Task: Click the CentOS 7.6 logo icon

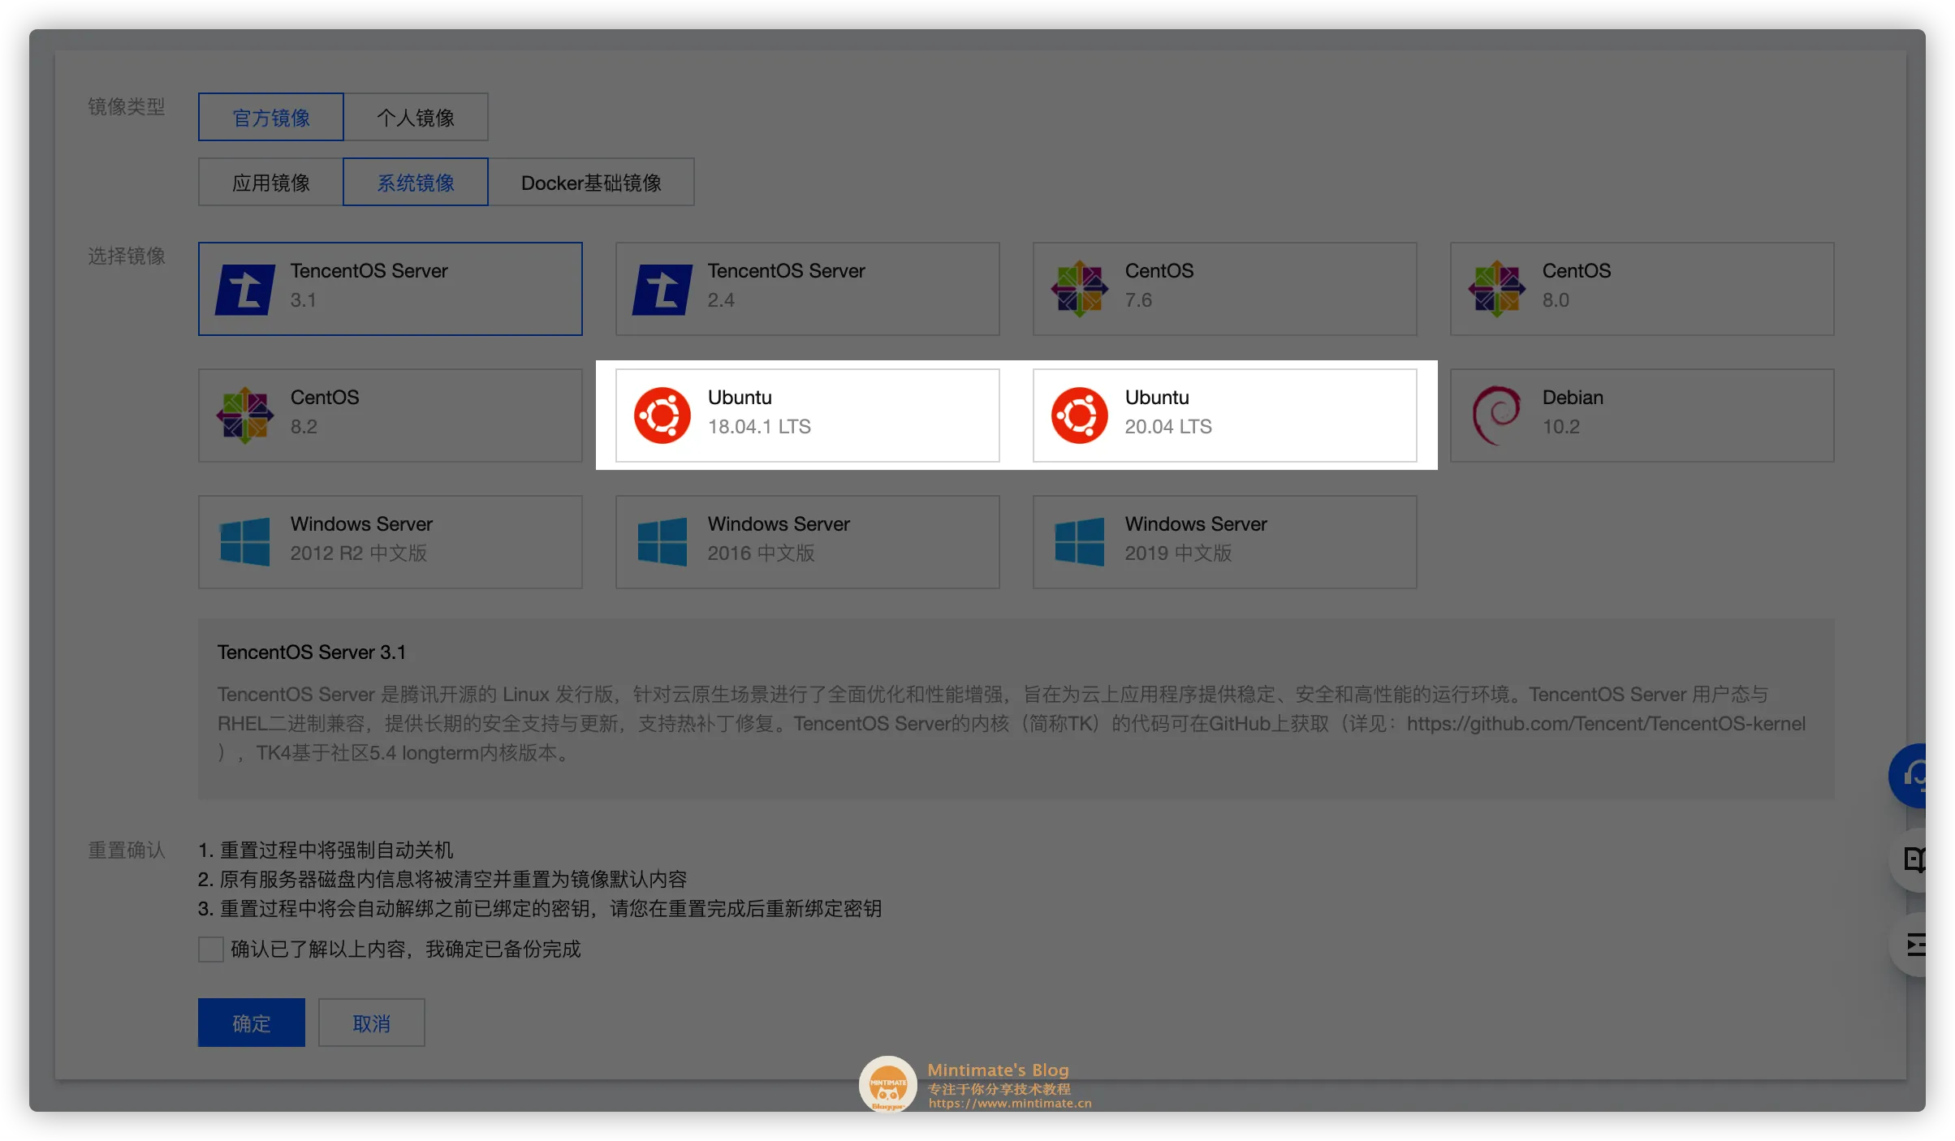Action: [x=1080, y=288]
